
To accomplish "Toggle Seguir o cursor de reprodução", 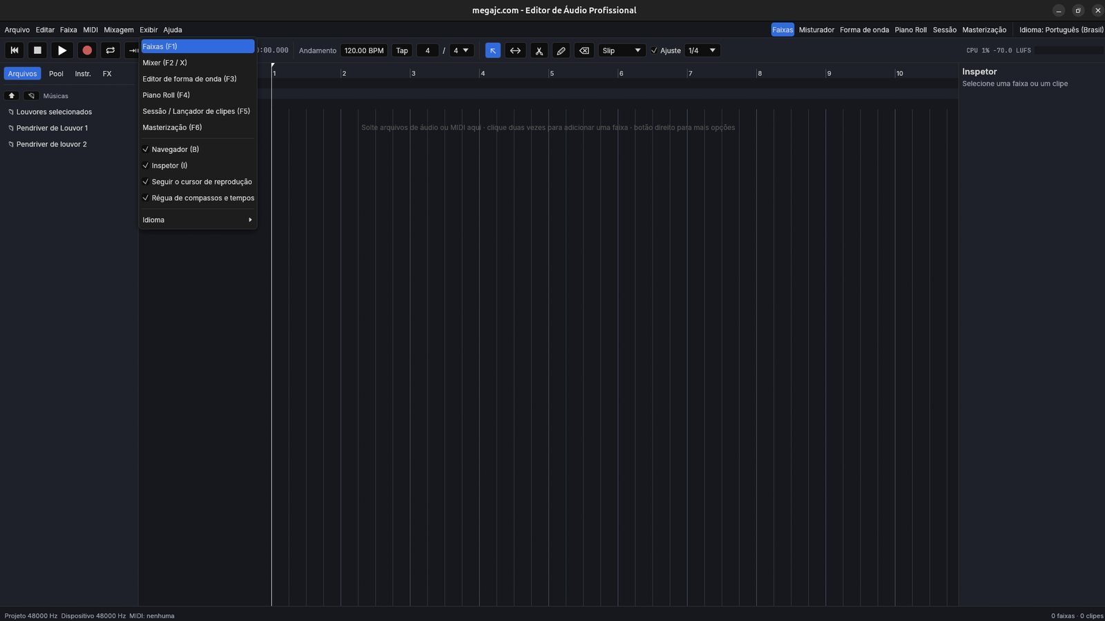I will 198,182.
